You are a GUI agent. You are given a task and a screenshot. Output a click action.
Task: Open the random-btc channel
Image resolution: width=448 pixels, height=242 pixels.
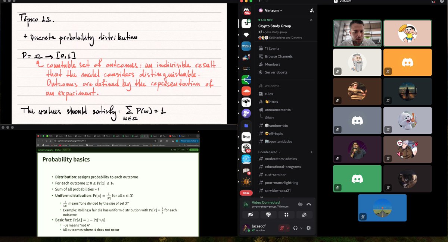[x=286, y=126]
